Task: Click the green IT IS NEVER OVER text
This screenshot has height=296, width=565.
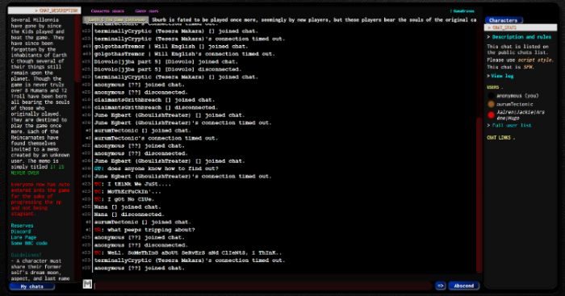Action: [x=37, y=170]
